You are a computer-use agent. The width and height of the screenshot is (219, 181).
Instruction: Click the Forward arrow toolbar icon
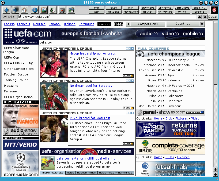[x=15, y=10]
